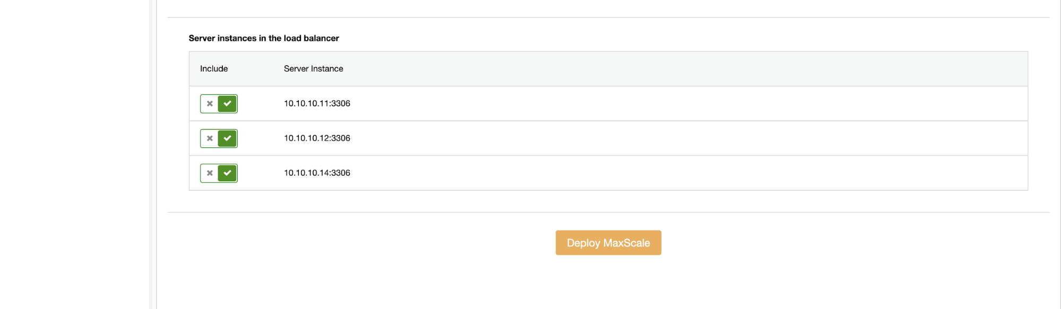Click the 'Server instances in the load balancer' heading

[264, 38]
